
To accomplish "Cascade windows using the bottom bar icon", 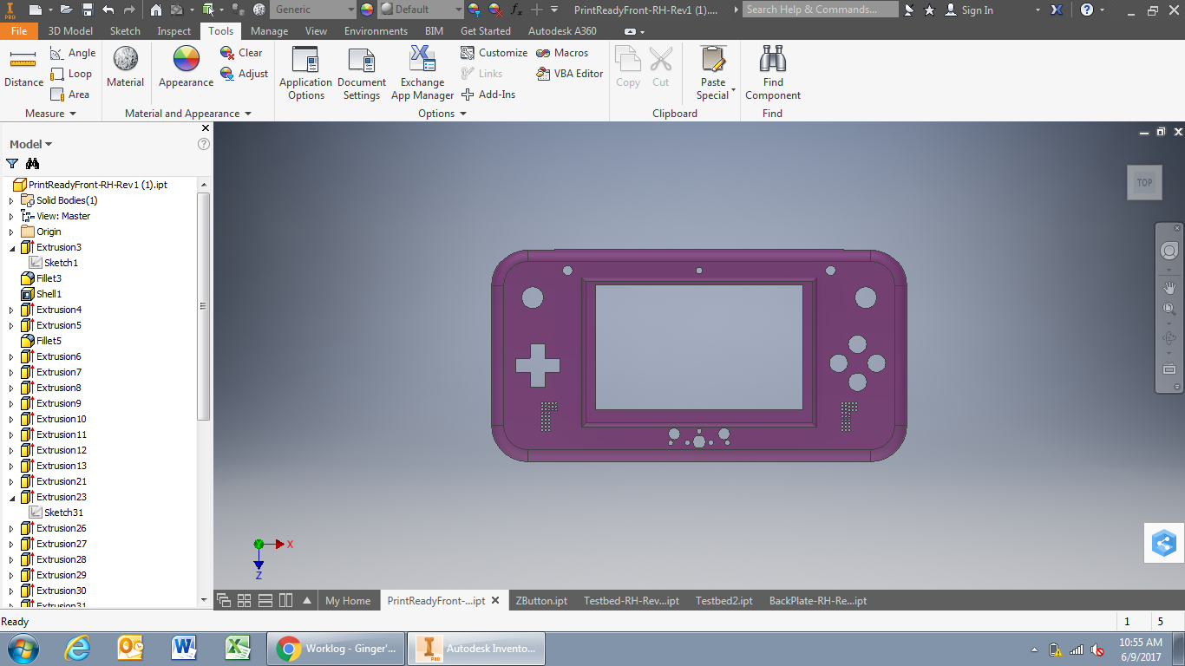I will (224, 600).
